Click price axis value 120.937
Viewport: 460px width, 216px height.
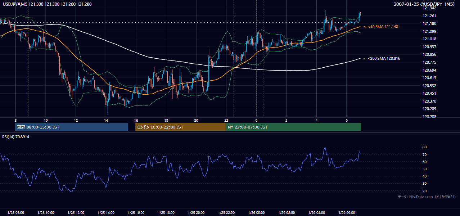pos(429,47)
